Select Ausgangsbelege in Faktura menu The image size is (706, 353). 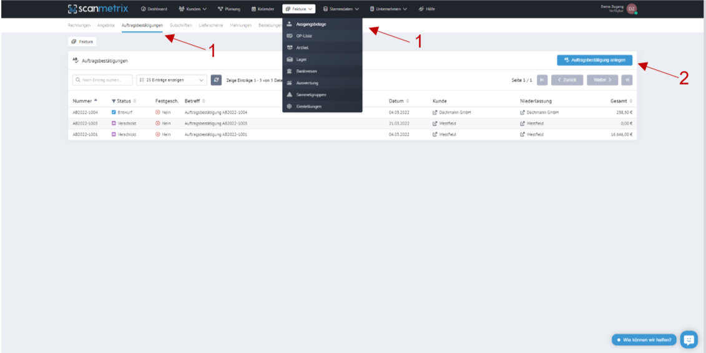[x=322, y=24]
